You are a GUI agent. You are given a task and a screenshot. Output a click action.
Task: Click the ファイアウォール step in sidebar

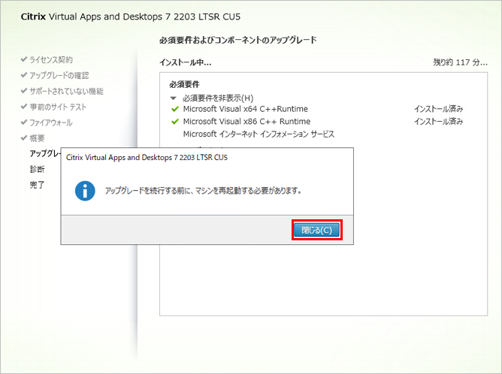pyautogui.click(x=51, y=122)
